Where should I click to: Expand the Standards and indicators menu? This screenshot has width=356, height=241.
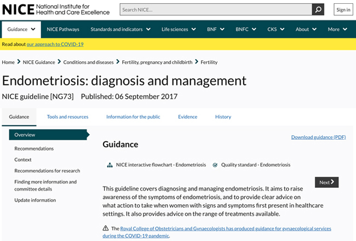tap(120, 29)
